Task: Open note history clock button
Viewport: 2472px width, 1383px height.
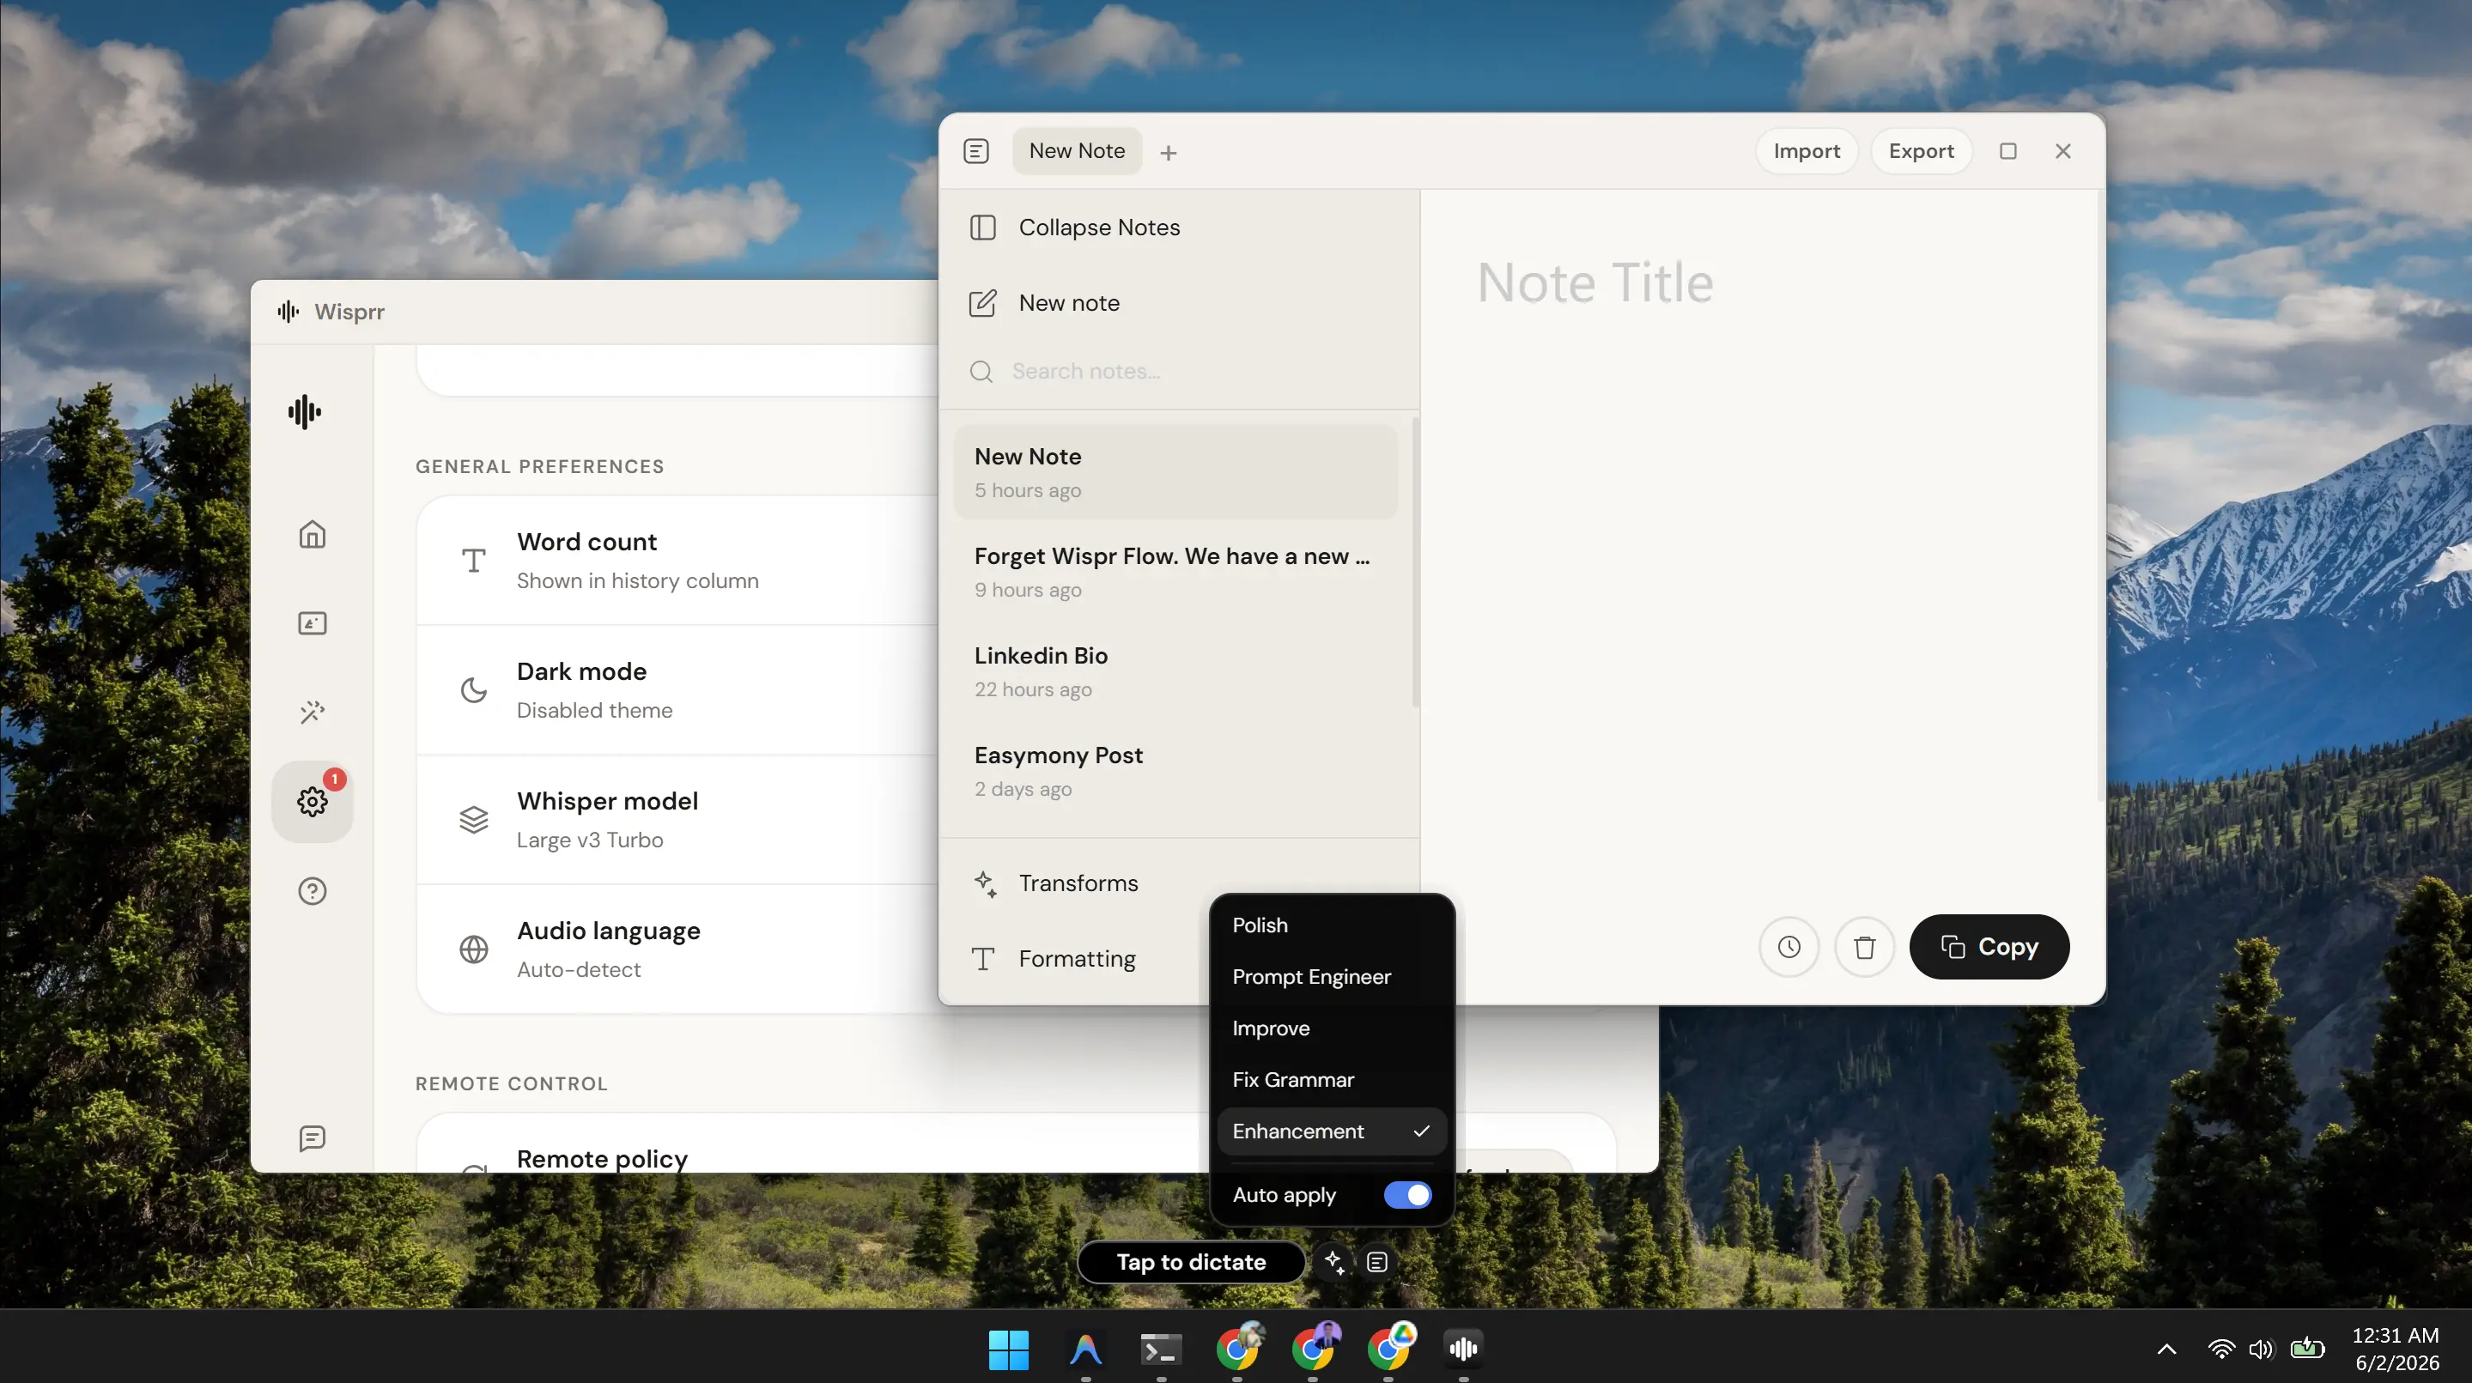Action: tap(1789, 947)
